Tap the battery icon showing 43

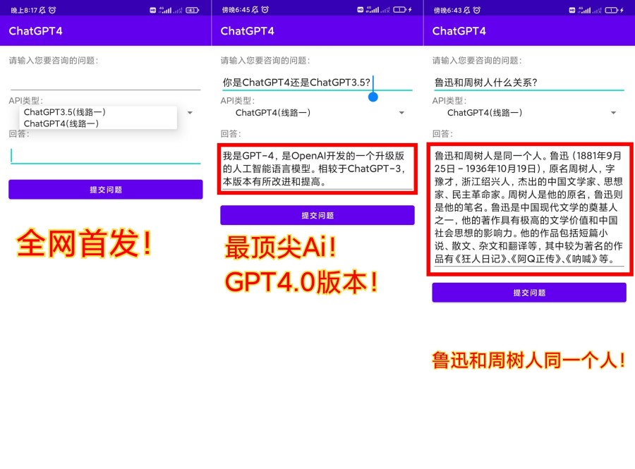tap(192, 10)
